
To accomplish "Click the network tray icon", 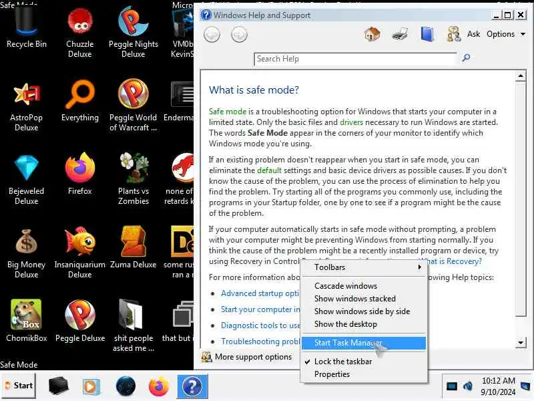I will tap(452, 386).
